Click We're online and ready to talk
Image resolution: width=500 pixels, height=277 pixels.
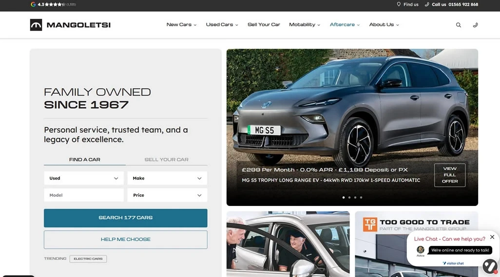coord(460,250)
